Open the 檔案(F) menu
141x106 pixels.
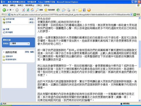(5, 5)
